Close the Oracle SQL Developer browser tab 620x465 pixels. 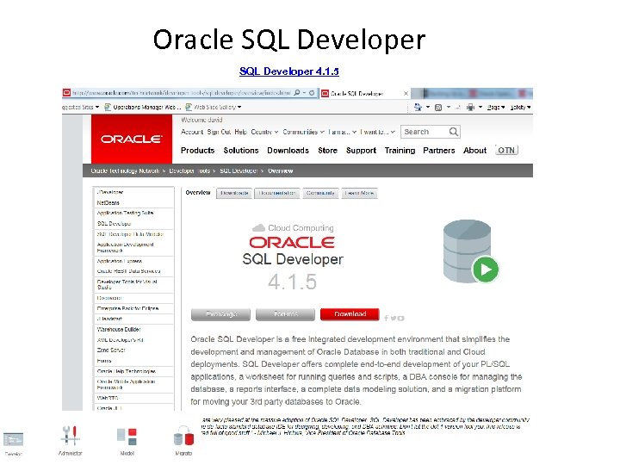click(406, 94)
